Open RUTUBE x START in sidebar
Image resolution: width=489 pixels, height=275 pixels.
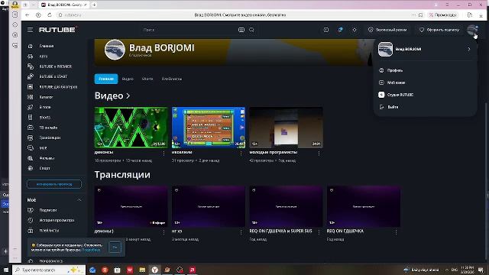pyautogui.click(x=53, y=76)
